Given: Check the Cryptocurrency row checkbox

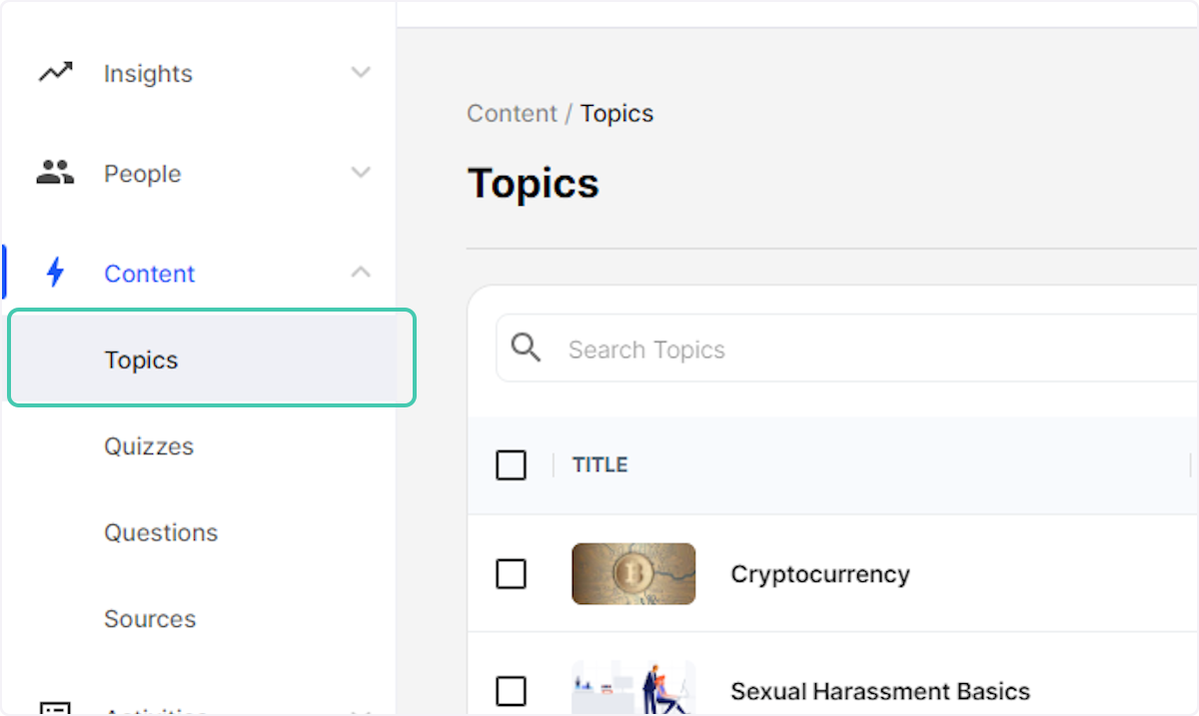Looking at the screenshot, I should tap(511, 573).
